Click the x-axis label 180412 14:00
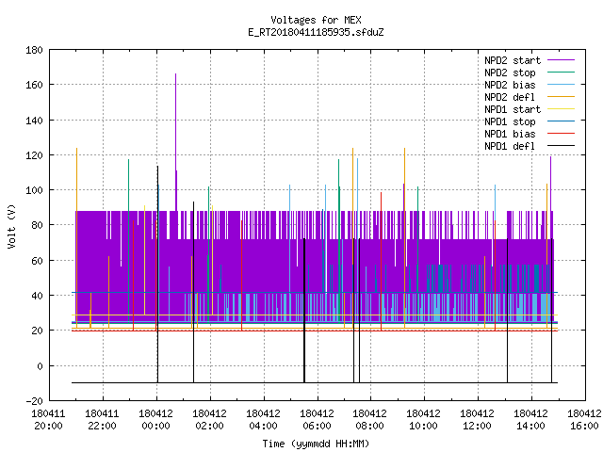This screenshot has height=452, width=603. (530, 420)
